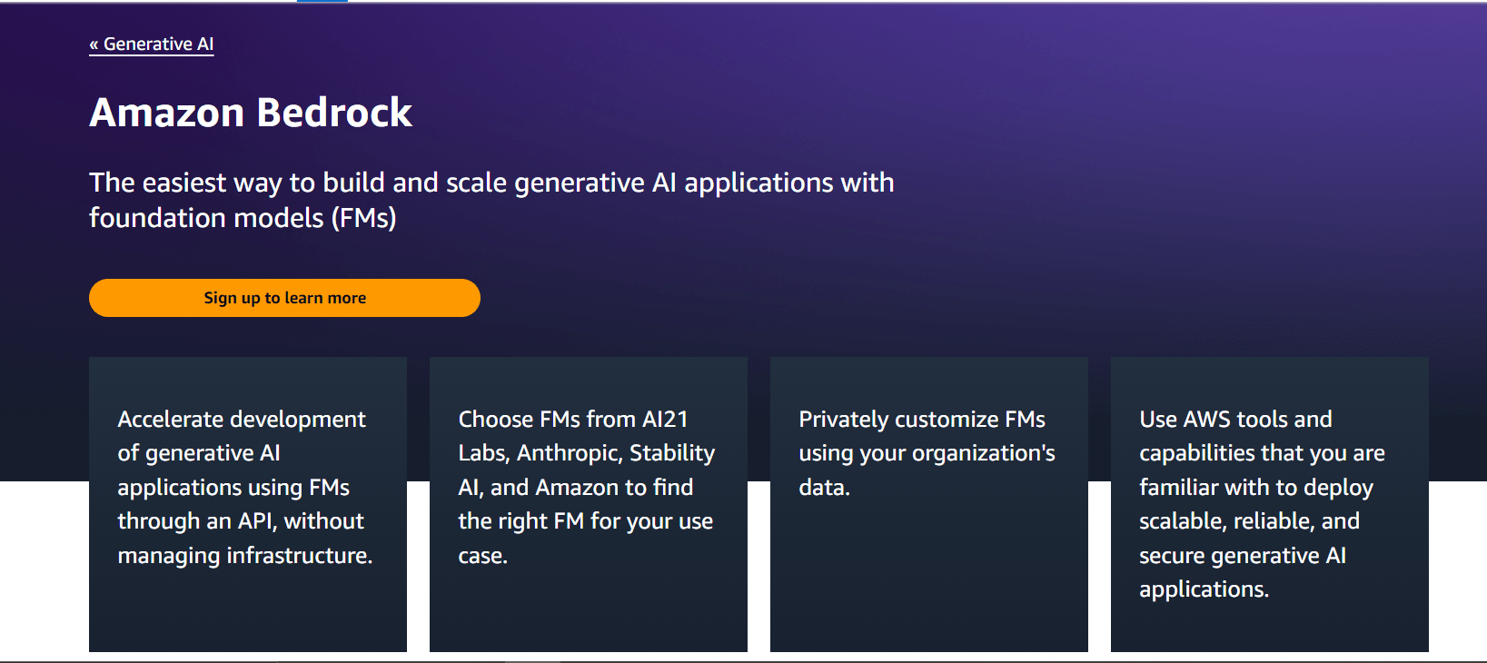The width and height of the screenshot is (1487, 663).
Task: Click the word 'Stability' in second card
Action: point(672,453)
